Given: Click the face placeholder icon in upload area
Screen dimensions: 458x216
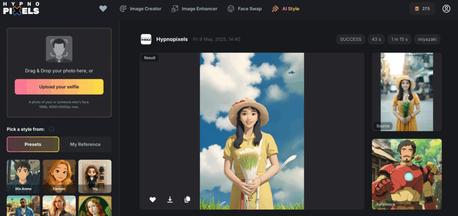Looking at the screenshot, I should pos(59,49).
